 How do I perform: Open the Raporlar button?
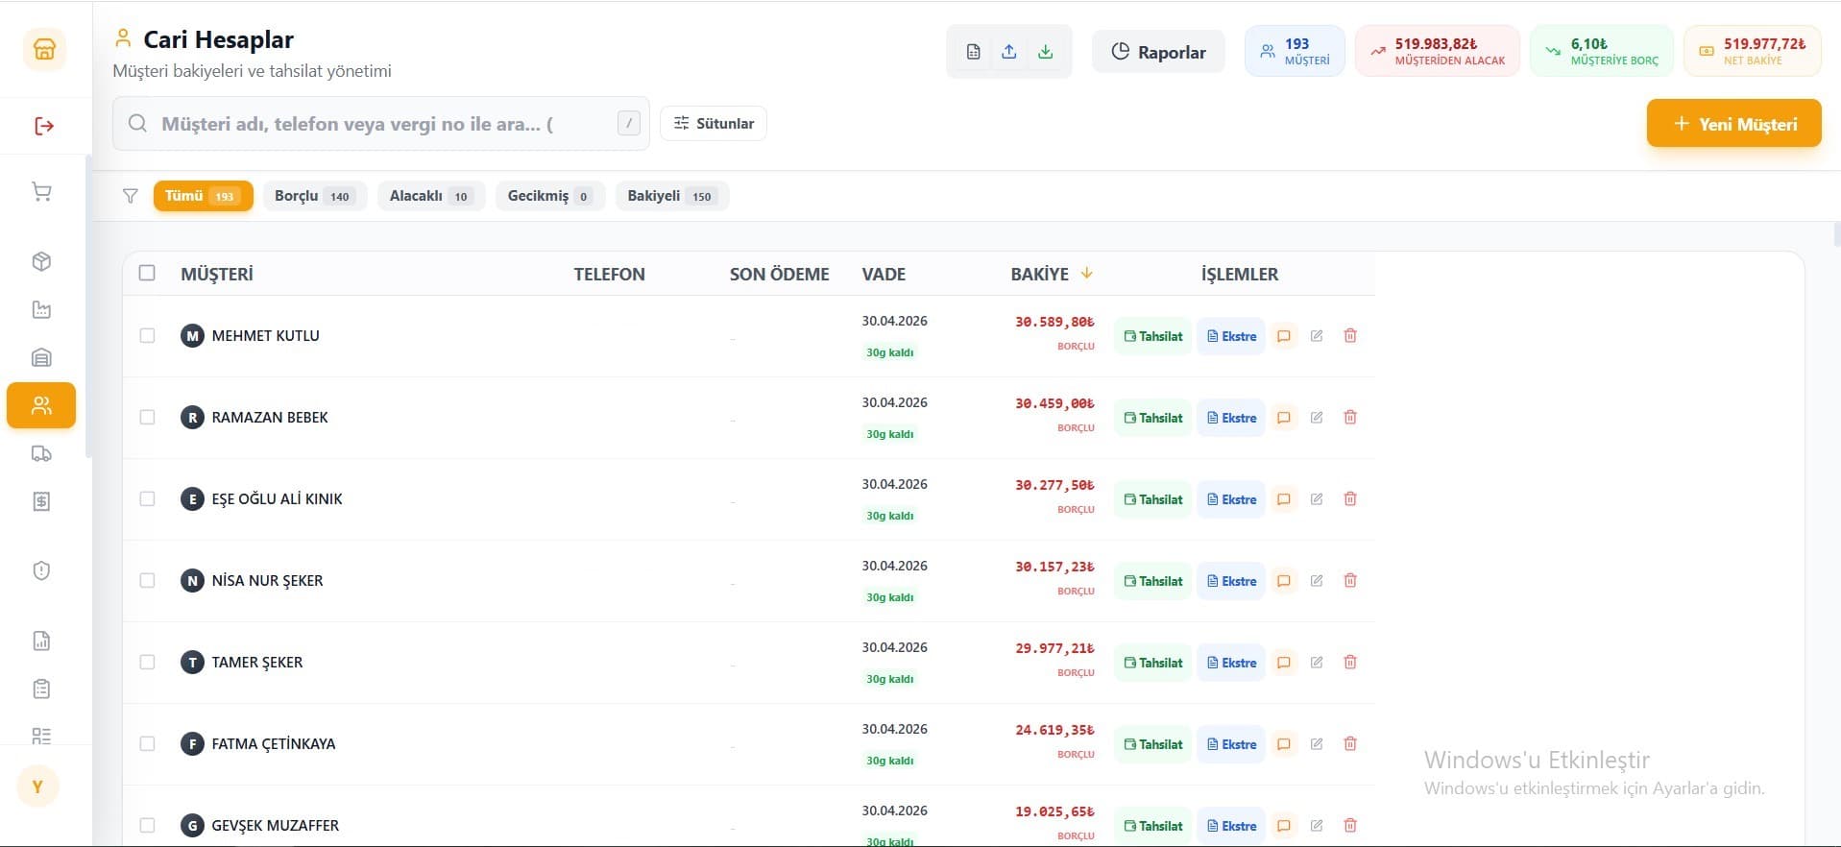point(1158,52)
